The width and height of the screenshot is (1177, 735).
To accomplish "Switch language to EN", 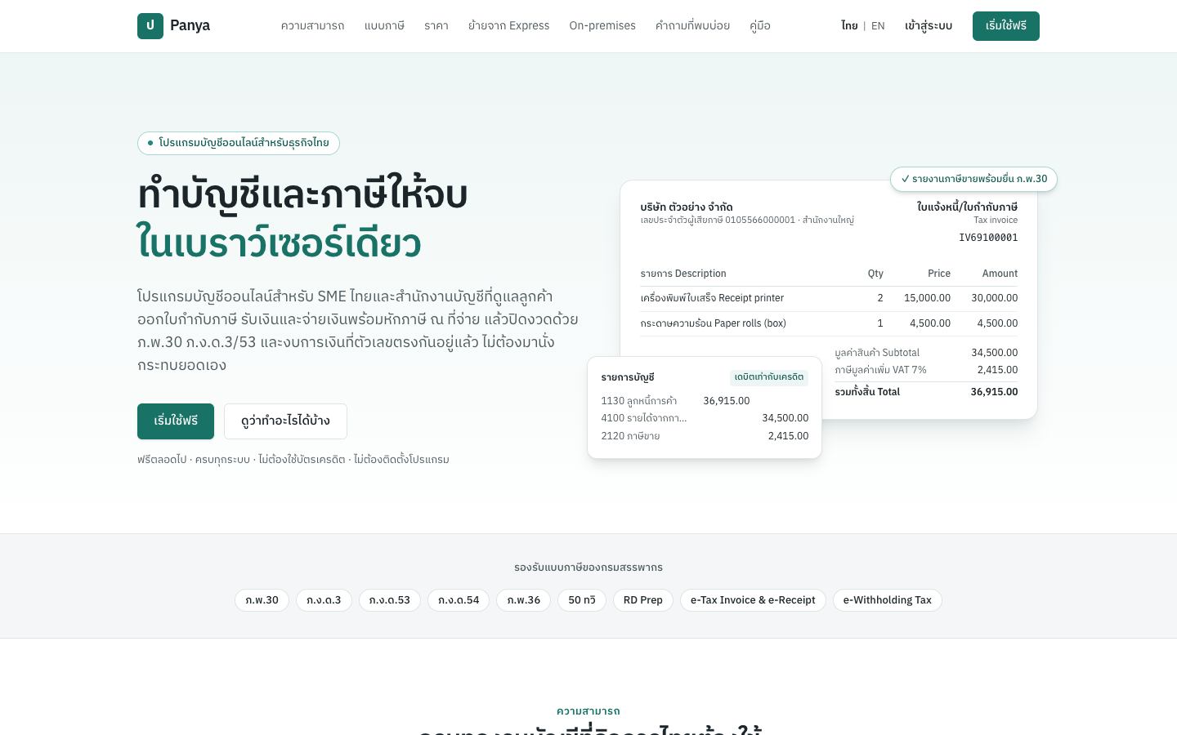I will point(878,26).
